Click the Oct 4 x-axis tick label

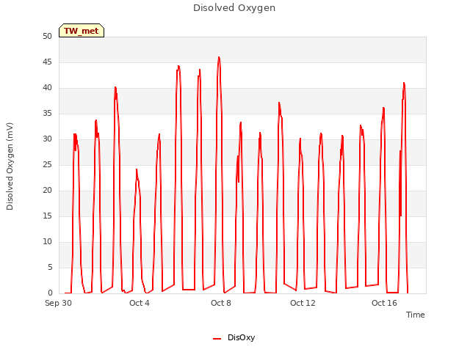pos(140,303)
